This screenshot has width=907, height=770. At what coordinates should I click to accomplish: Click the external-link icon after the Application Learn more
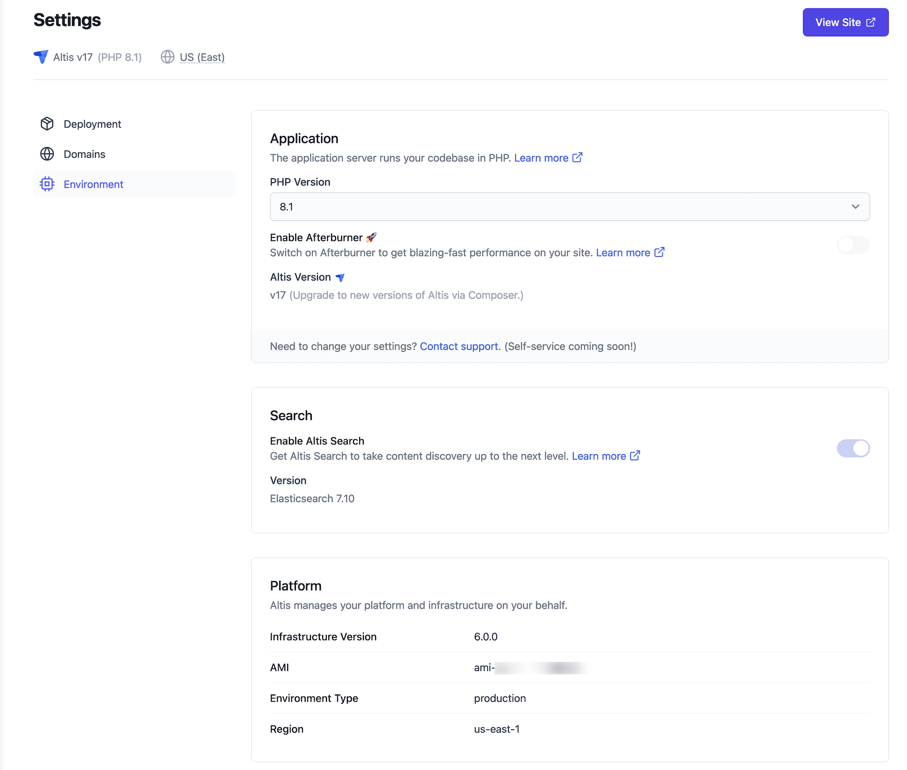coord(577,158)
